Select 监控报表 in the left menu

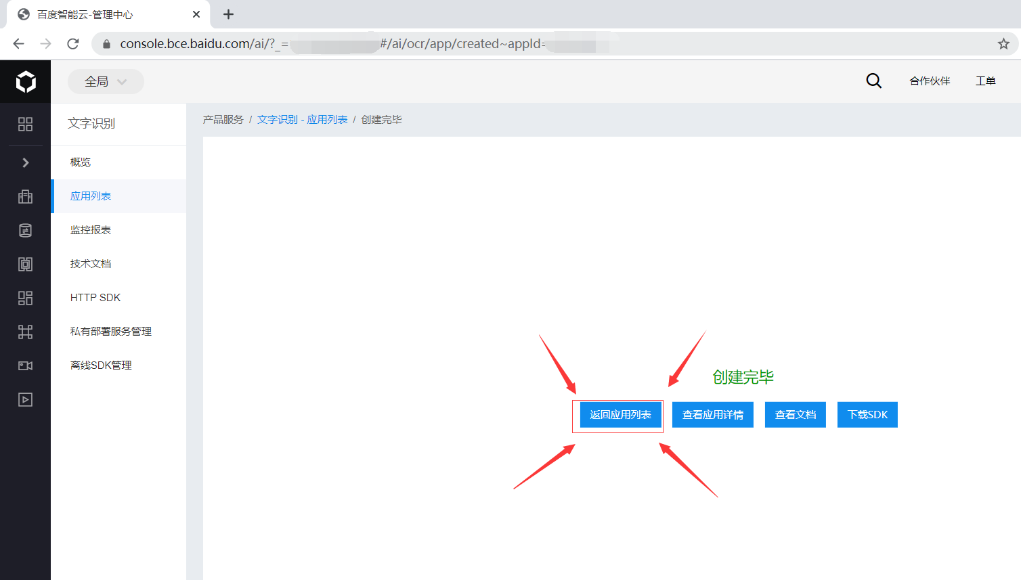118,230
